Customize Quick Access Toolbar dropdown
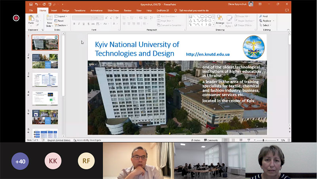 point(63,4)
